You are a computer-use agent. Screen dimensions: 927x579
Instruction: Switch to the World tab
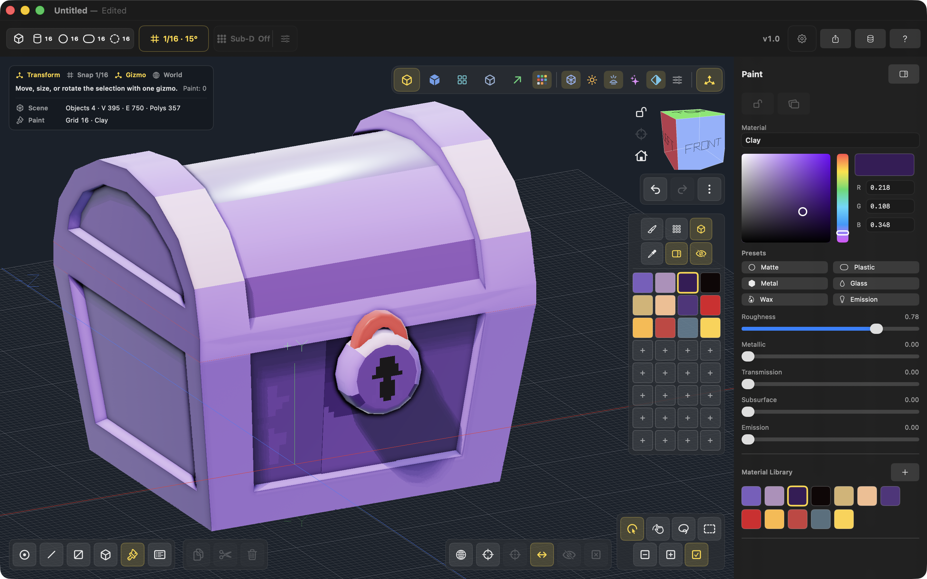pos(167,75)
